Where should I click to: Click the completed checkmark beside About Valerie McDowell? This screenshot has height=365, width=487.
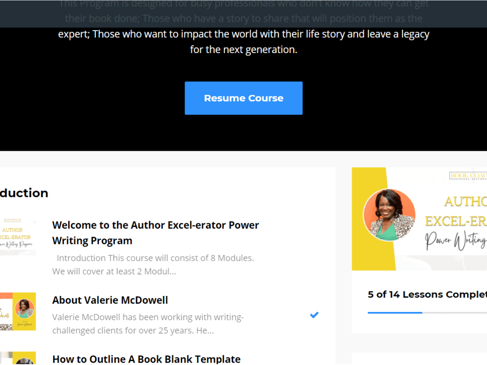[x=314, y=315]
